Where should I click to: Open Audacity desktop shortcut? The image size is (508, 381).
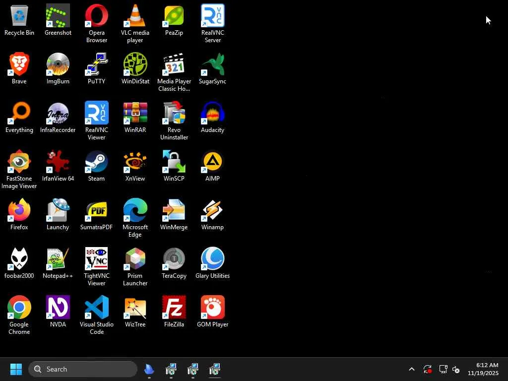point(212,117)
